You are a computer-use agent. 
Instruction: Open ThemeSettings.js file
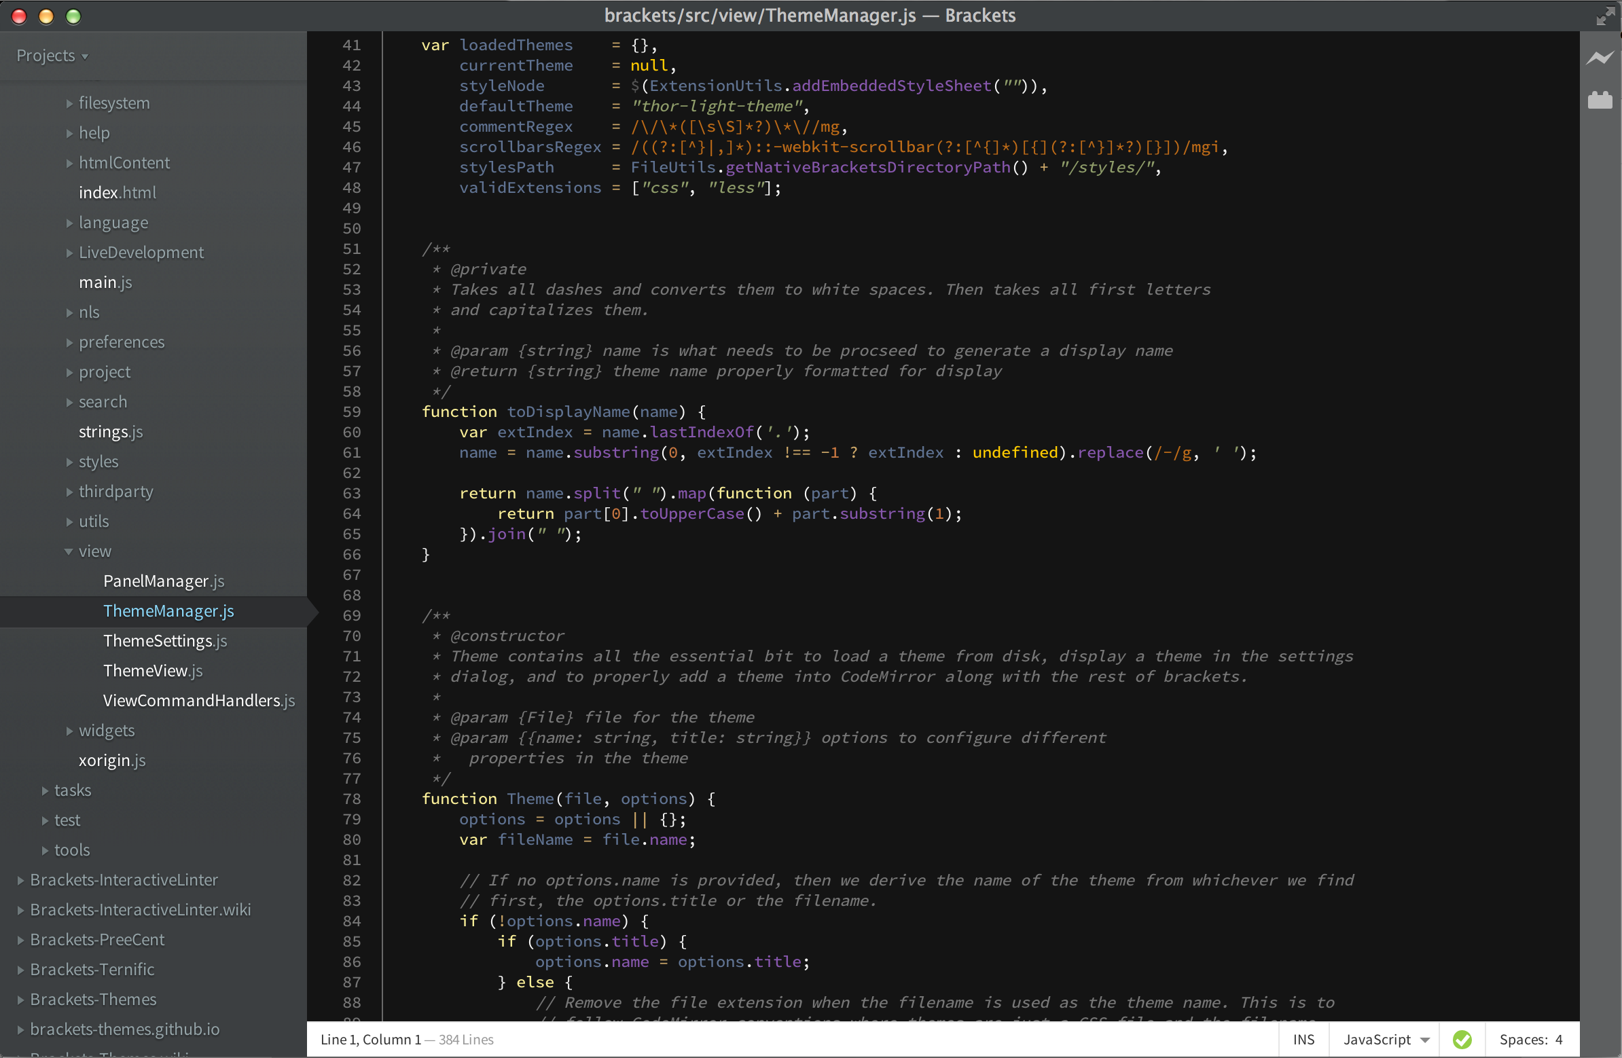coord(165,640)
